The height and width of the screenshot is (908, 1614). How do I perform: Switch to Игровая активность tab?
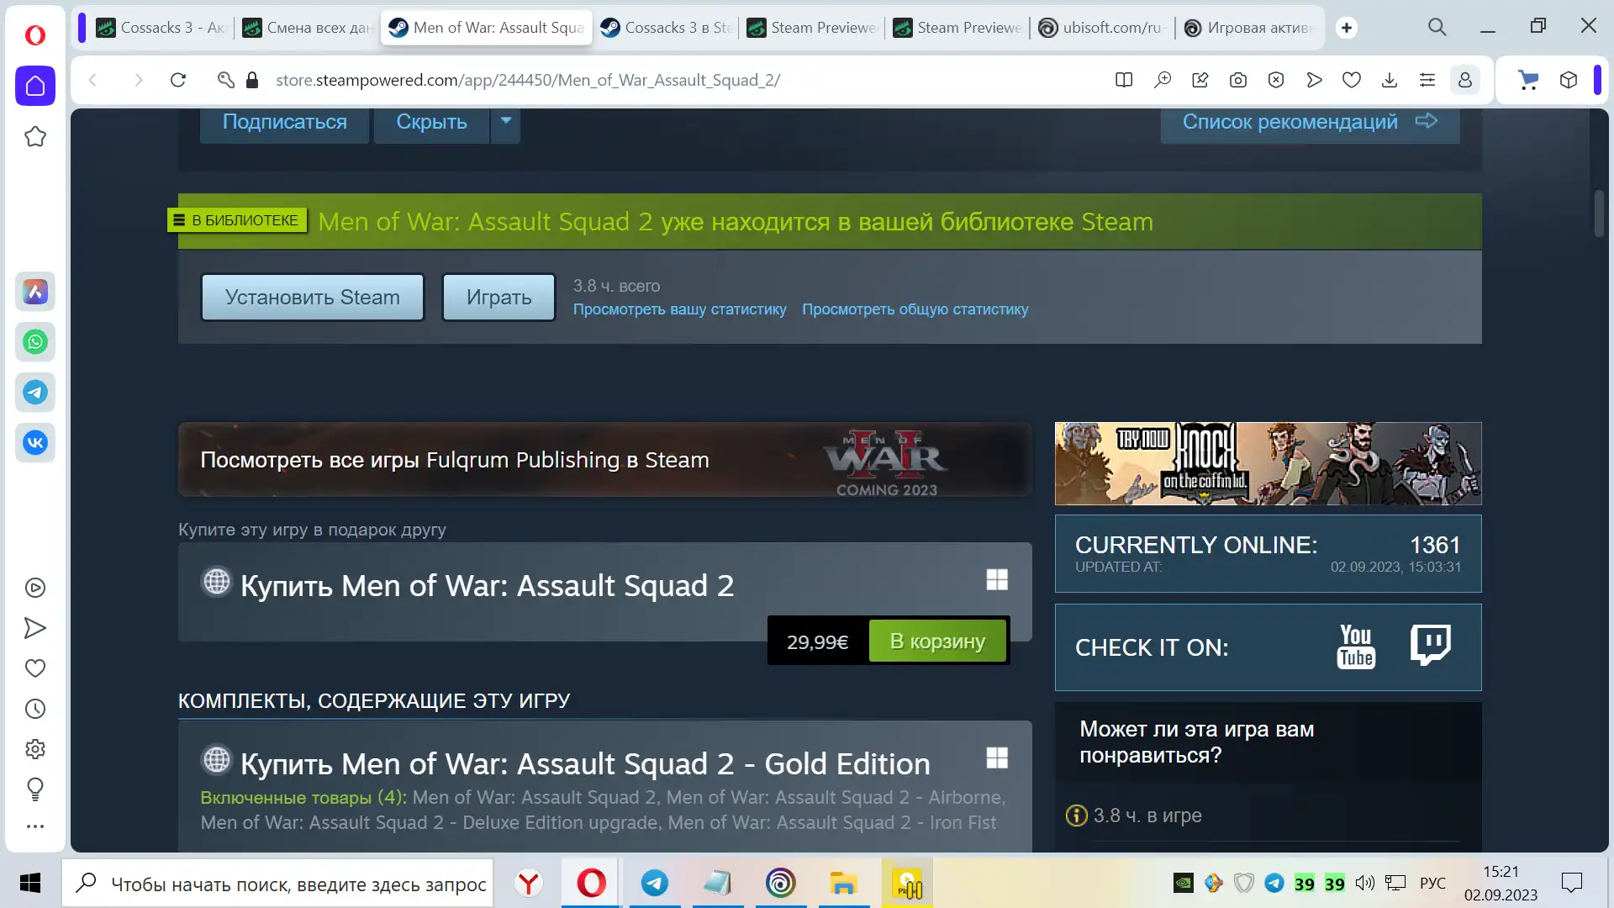click(1248, 28)
